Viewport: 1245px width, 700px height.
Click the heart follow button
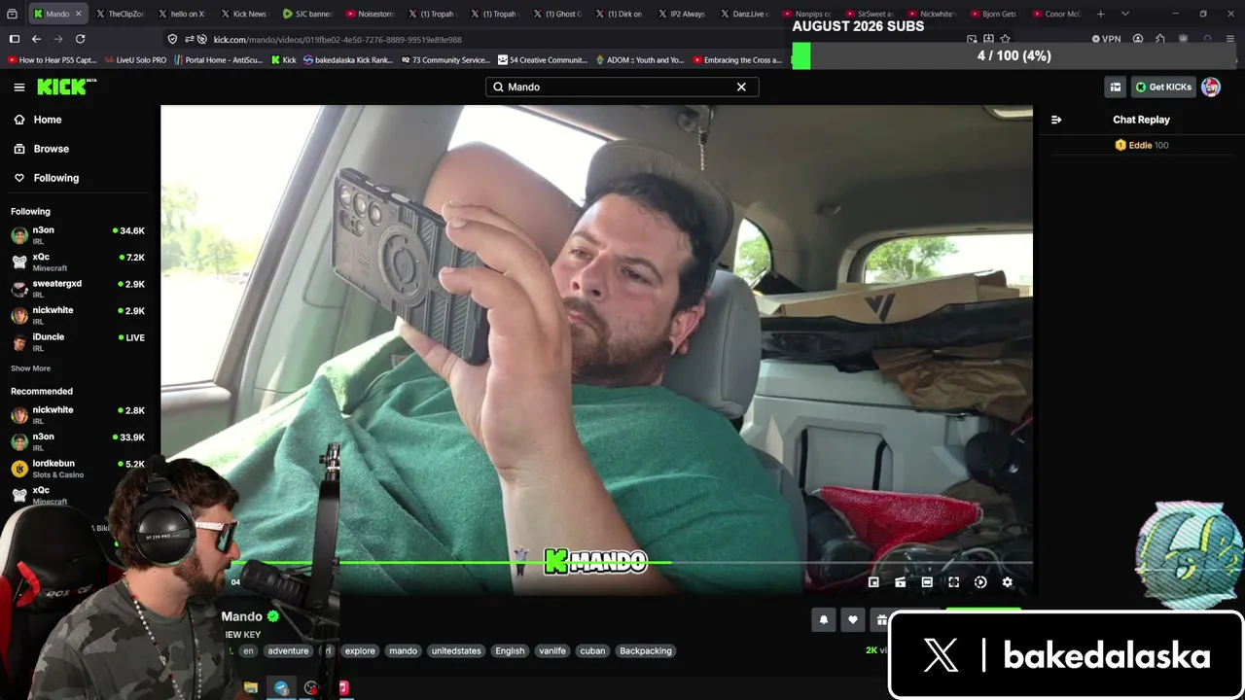[853, 619]
